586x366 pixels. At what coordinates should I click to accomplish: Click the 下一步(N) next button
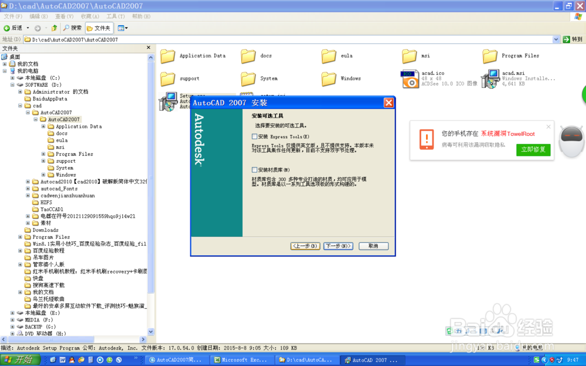(338, 246)
